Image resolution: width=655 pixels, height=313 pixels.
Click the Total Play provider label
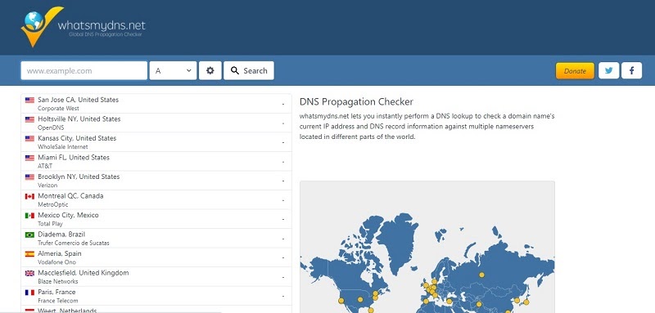(50, 224)
